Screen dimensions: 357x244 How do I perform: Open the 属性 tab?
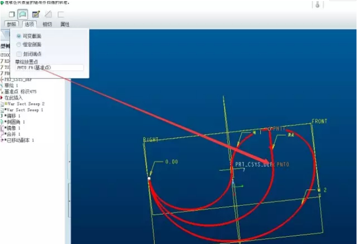click(65, 24)
